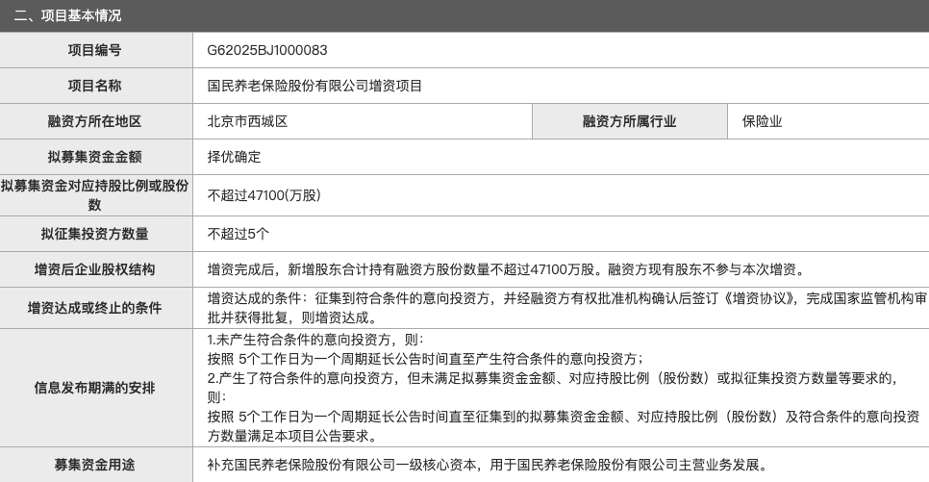Viewport: 929px width, 482px height.
Task: Select line ending （股份数）及符合条件的意向投资
Action: point(564,417)
